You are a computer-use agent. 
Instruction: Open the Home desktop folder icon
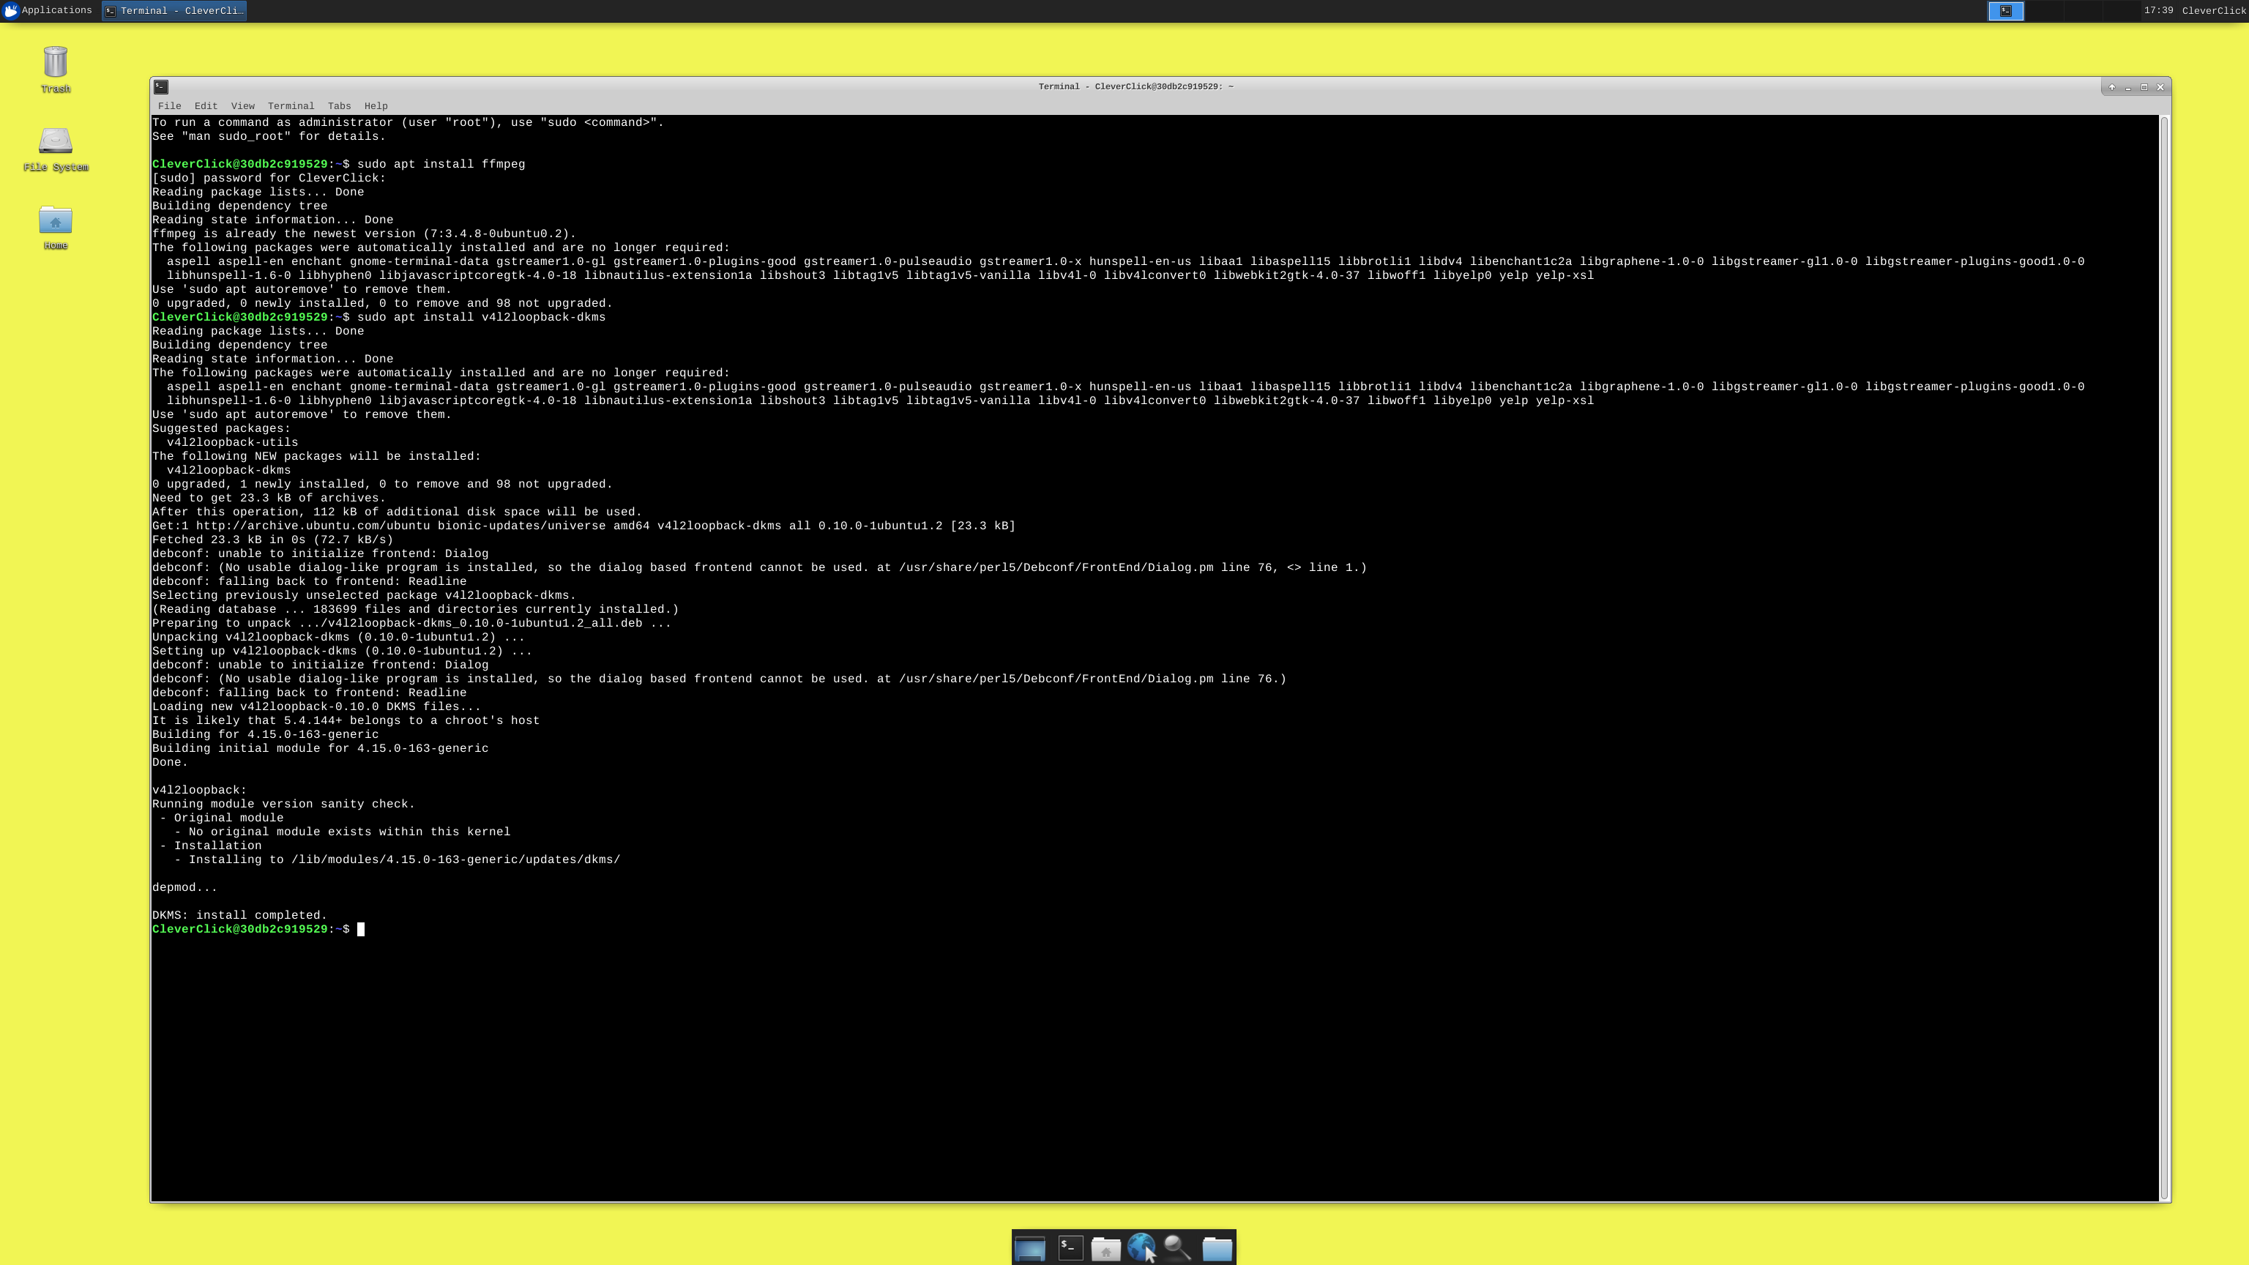coord(55,221)
